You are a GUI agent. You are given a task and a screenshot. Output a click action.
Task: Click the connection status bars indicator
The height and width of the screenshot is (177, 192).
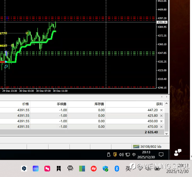point(136,147)
